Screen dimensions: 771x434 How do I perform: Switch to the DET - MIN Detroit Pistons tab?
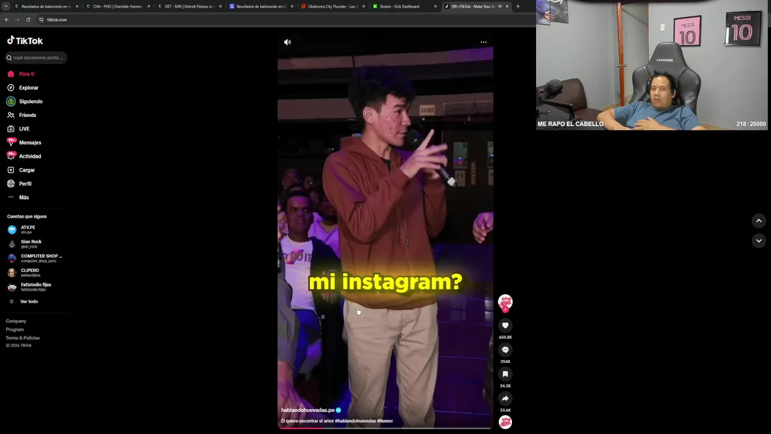click(x=189, y=7)
